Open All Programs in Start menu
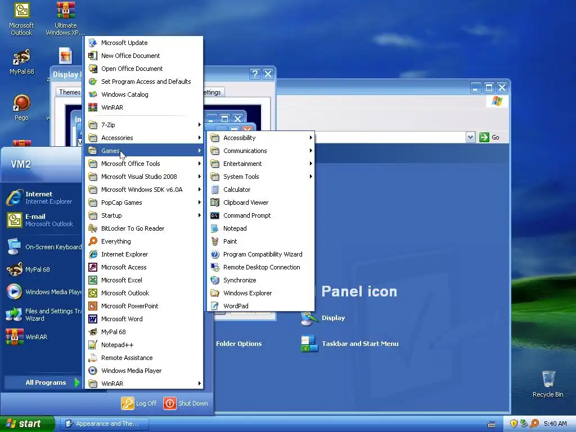Image resolution: width=576 pixels, height=432 pixels. pos(43,382)
